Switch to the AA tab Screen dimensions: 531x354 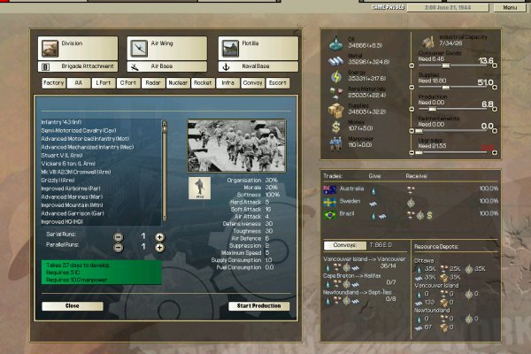pyautogui.click(x=79, y=83)
